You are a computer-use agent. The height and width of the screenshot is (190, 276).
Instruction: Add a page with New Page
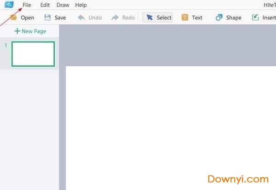coord(30,31)
